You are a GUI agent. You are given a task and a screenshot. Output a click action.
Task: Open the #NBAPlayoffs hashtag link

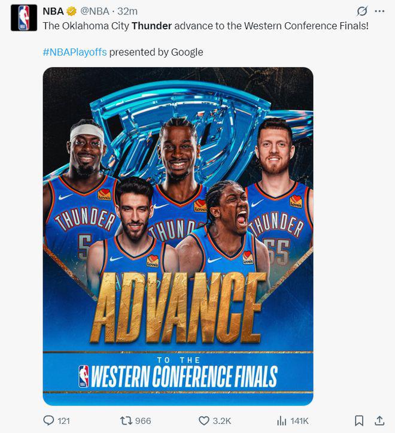pyautogui.click(x=75, y=52)
